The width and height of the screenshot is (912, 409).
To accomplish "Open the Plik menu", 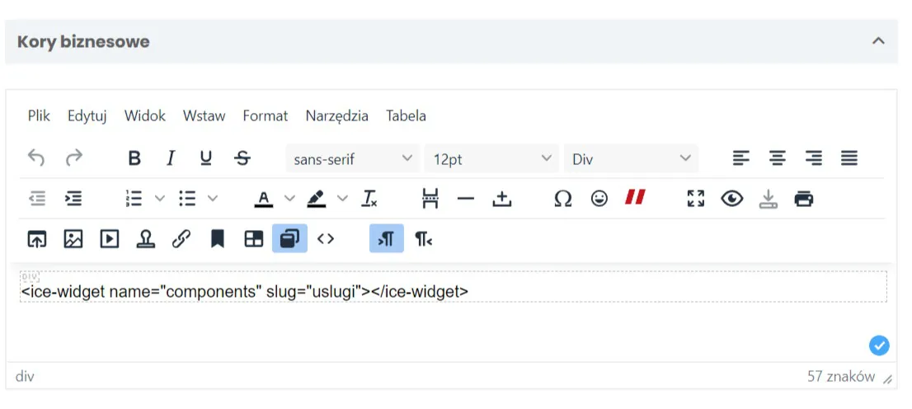I will click(39, 115).
